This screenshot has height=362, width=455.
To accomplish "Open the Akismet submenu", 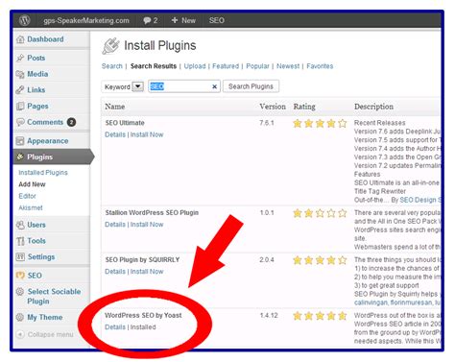I will pyautogui.click(x=31, y=207).
